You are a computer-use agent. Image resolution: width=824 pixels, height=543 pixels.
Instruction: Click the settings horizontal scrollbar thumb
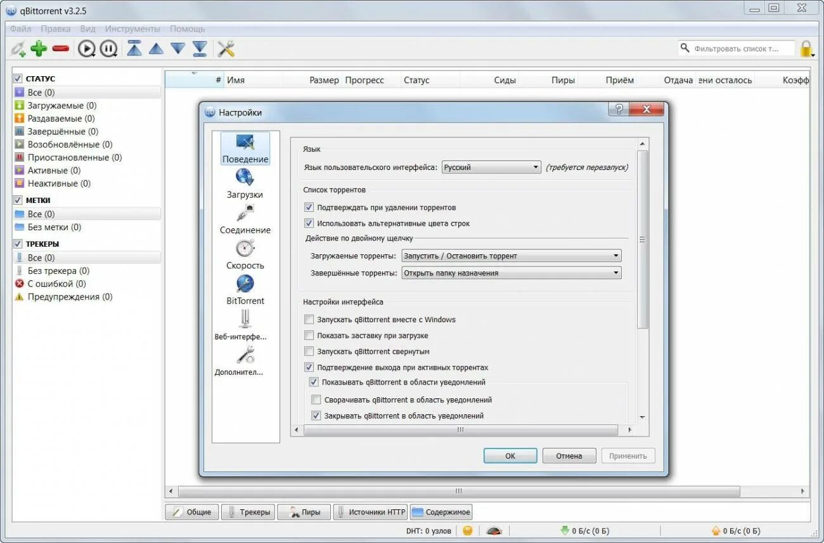click(461, 429)
